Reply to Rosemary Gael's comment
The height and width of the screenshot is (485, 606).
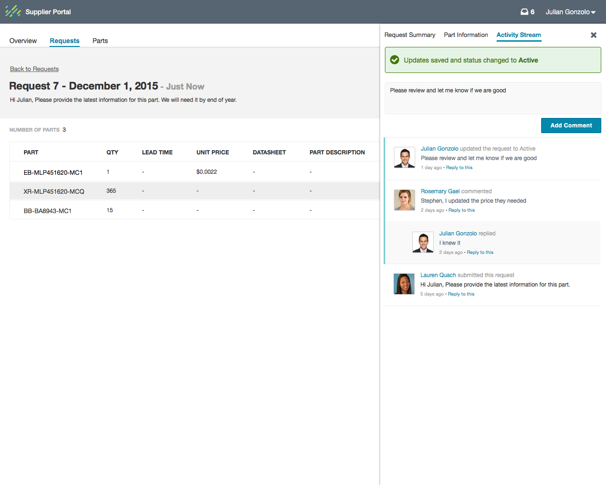[461, 210]
